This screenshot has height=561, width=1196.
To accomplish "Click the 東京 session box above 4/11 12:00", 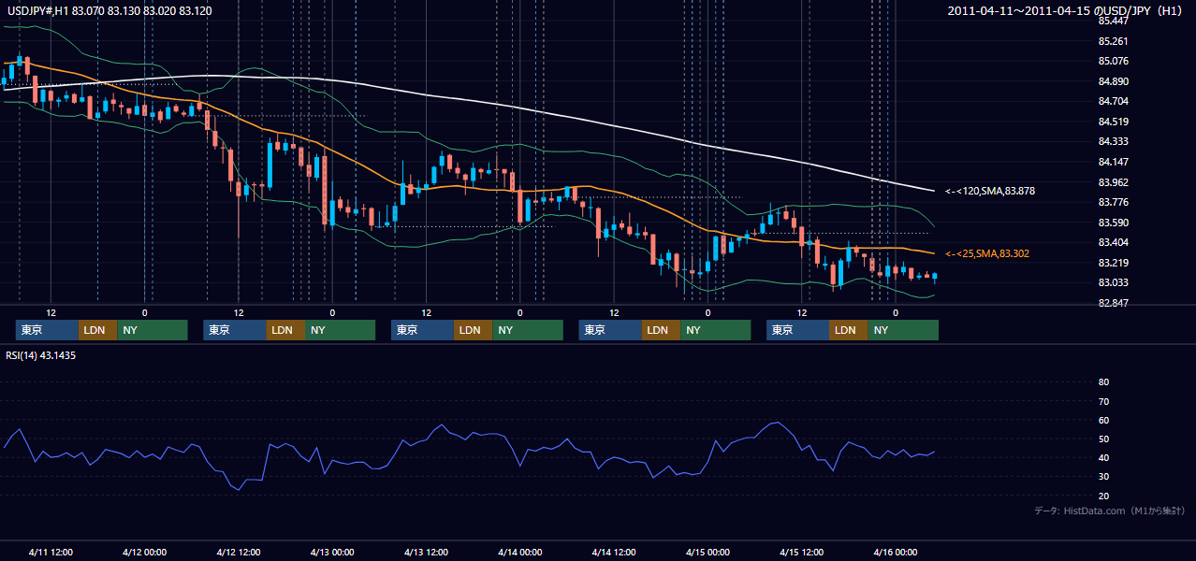I will click(x=47, y=330).
